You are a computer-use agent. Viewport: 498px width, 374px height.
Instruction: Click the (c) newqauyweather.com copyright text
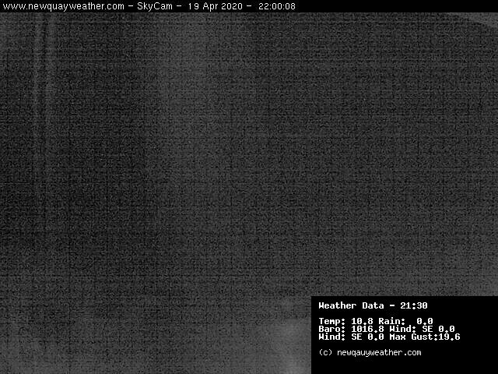370,353
